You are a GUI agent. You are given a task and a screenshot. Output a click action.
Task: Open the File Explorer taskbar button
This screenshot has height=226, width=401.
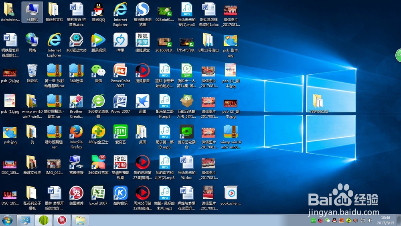pos(80,220)
